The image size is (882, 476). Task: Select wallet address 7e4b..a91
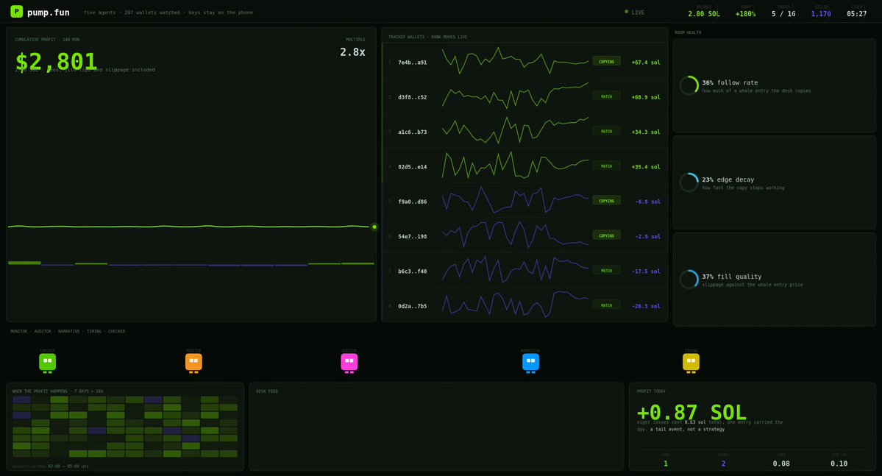click(x=413, y=63)
